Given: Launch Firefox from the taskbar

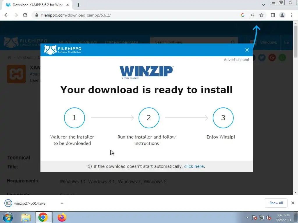Looking at the screenshot, I should click(x=62, y=217).
